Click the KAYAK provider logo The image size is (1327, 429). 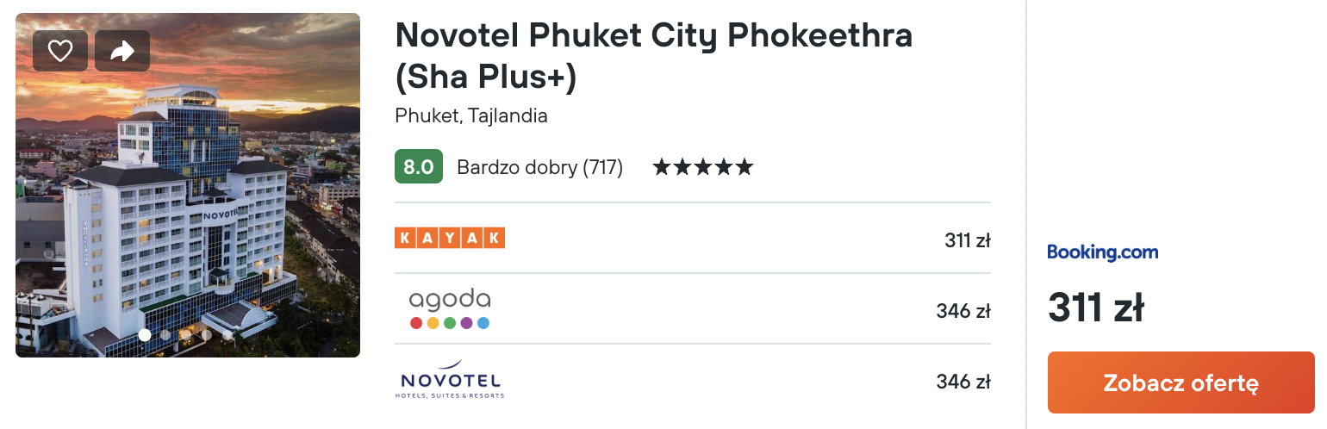pyautogui.click(x=450, y=238)
